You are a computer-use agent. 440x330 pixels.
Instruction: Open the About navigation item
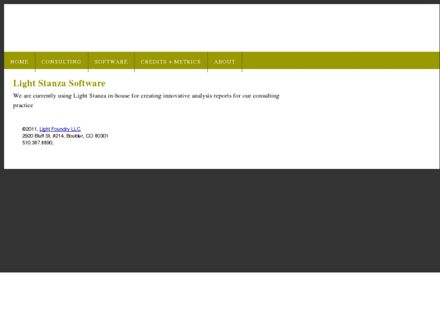click(225, 62)
